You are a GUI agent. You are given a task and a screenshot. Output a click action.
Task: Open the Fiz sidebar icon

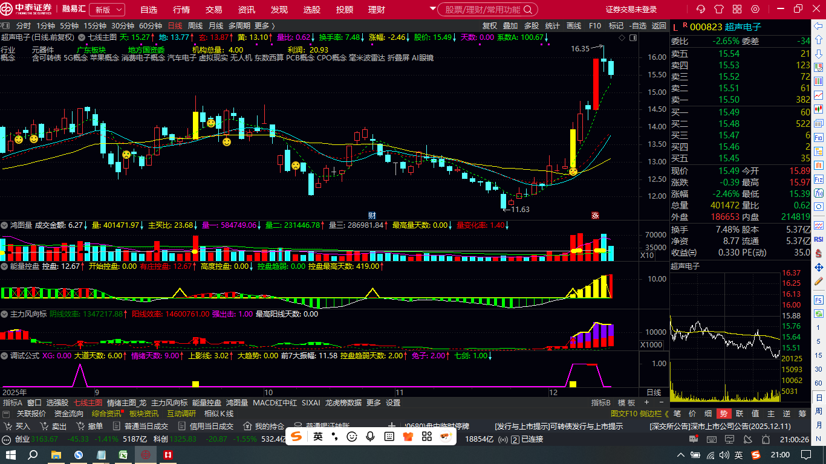pyautogui.click(x=819, y=179)
